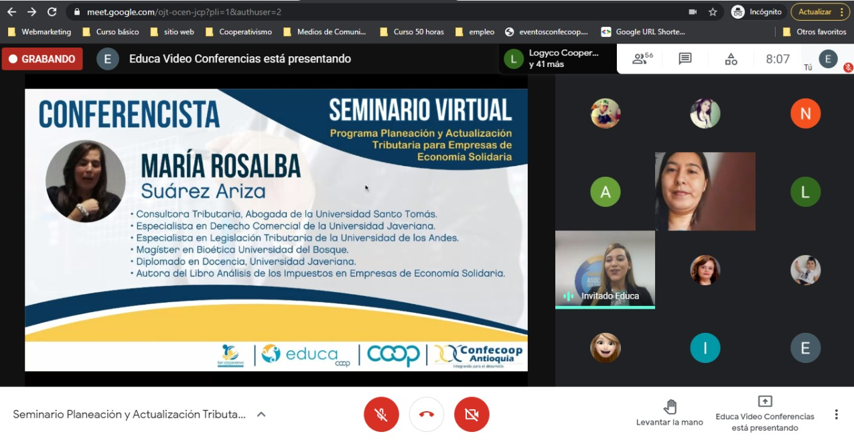Open the meeting chat panel
Image resolution: width=854 pixels, height=440 pixels.
pyautogui.click(x=685, y=59)
